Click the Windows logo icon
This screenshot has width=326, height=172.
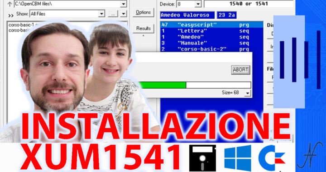[x=238, y=158]
